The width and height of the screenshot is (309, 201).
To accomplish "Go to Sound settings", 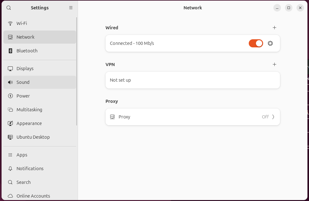I will point(23,82).
